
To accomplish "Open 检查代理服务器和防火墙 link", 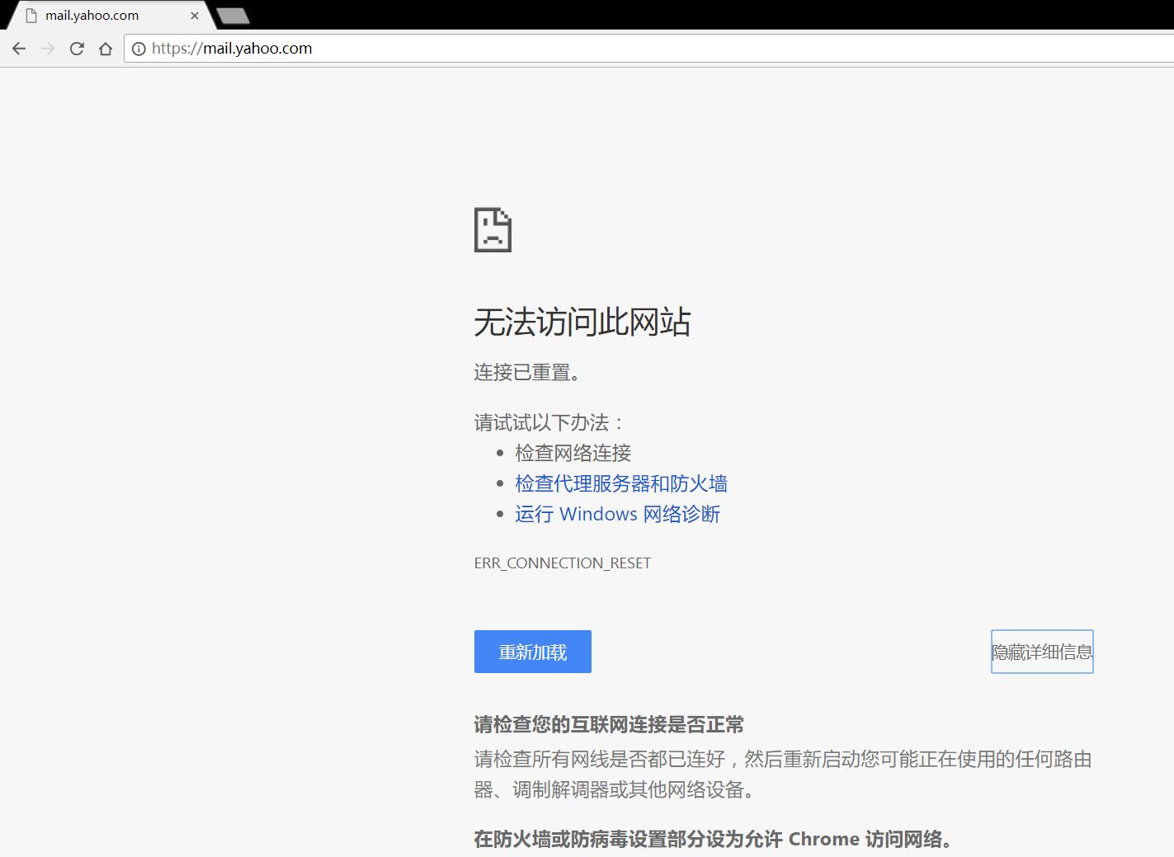I will pos(620,483).
